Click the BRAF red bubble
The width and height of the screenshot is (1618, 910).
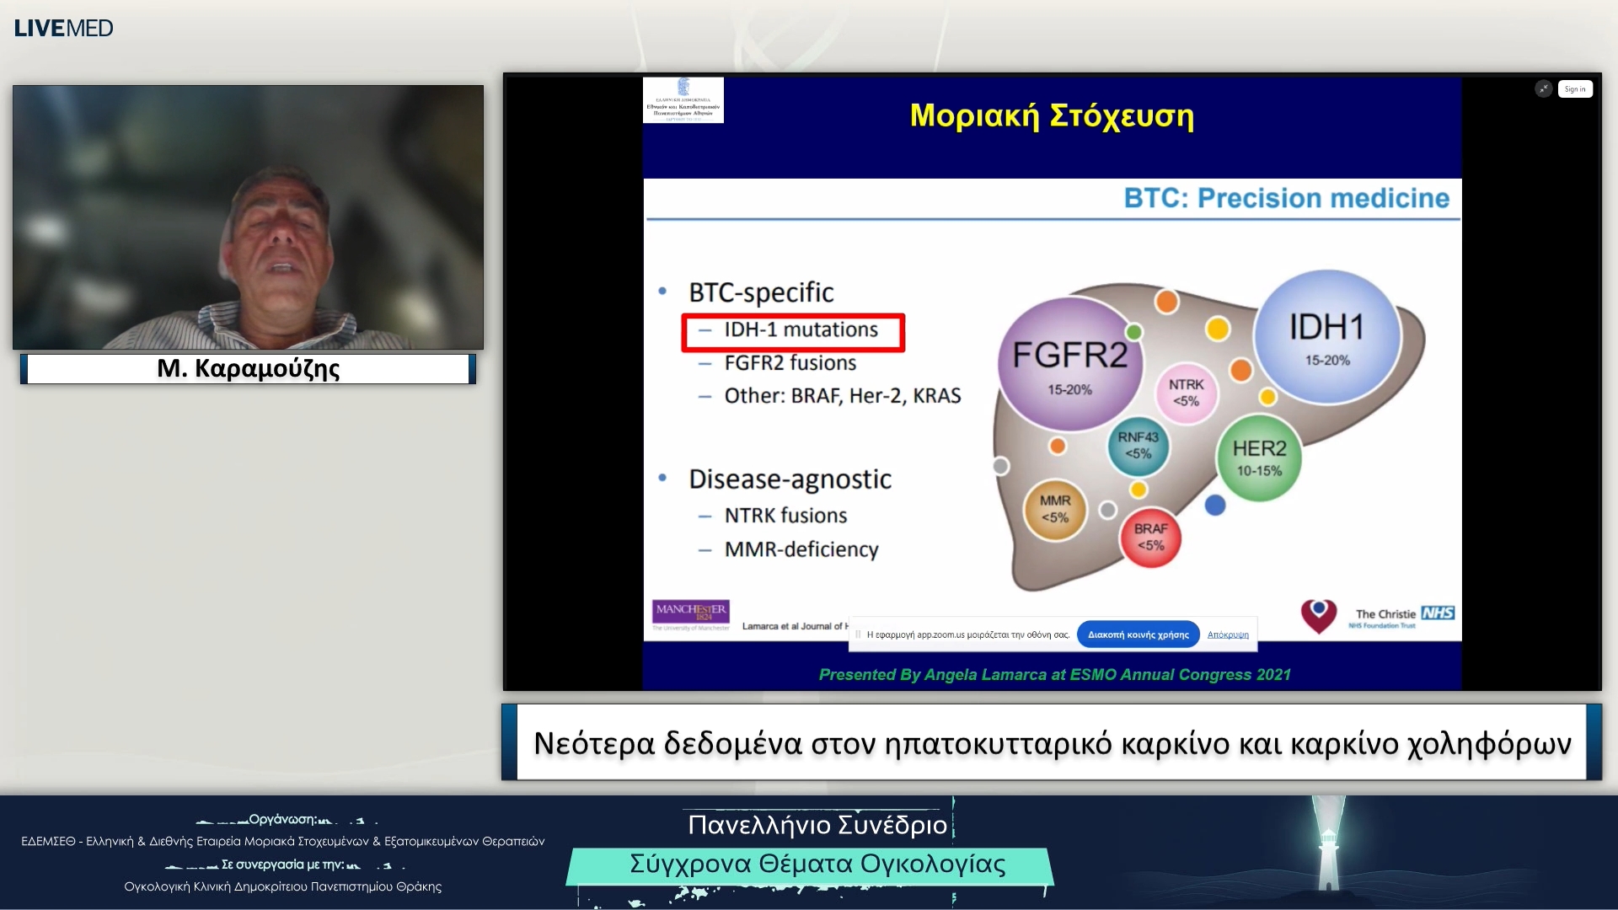1150,537
